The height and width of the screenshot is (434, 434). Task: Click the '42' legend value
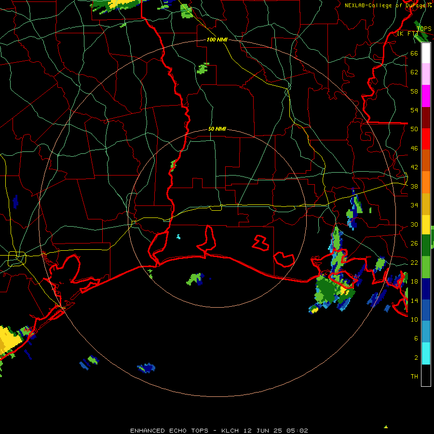point(414,167)
